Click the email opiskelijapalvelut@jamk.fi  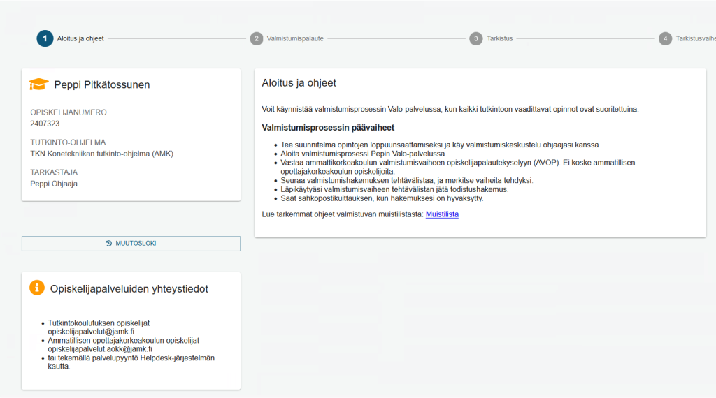pyautogui.click(x=91, y=332)
